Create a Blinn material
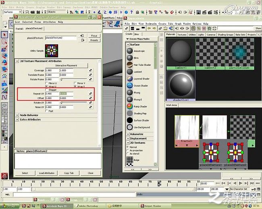The height and width of the screenshot is (209, 262). coord(130,58)
